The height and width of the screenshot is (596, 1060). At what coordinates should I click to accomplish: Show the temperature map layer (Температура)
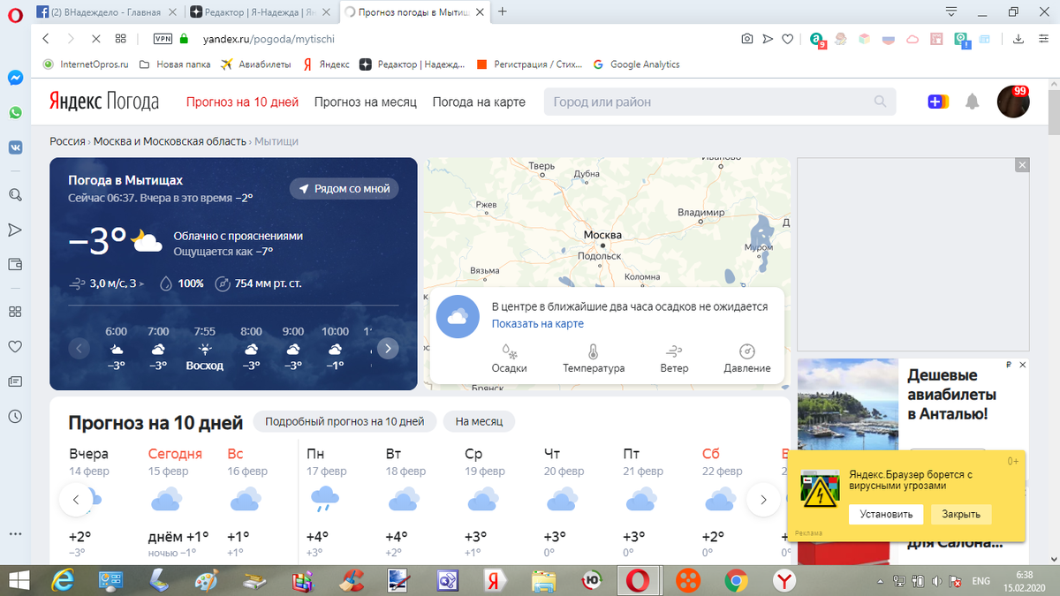(x=594, y=359)
